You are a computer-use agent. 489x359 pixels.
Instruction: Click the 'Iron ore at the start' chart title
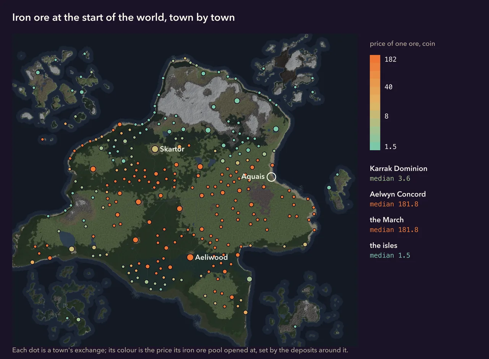pyautogui.click(x=123, y=17)
